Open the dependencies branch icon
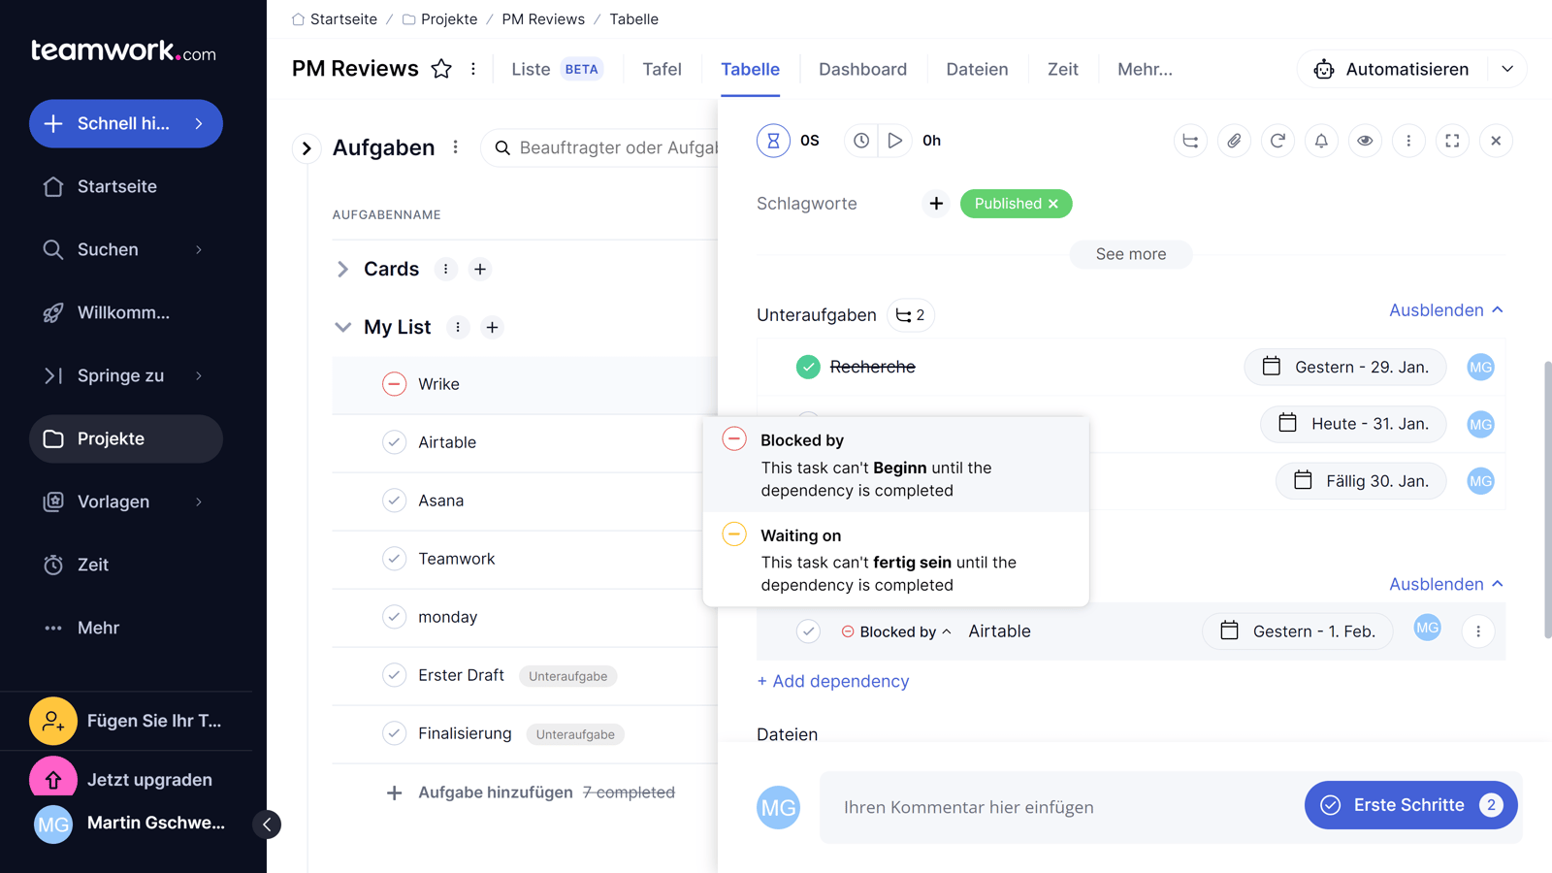Viewport: 1552px width, 873px height. pyautogui.click(x=1190, y=141)
